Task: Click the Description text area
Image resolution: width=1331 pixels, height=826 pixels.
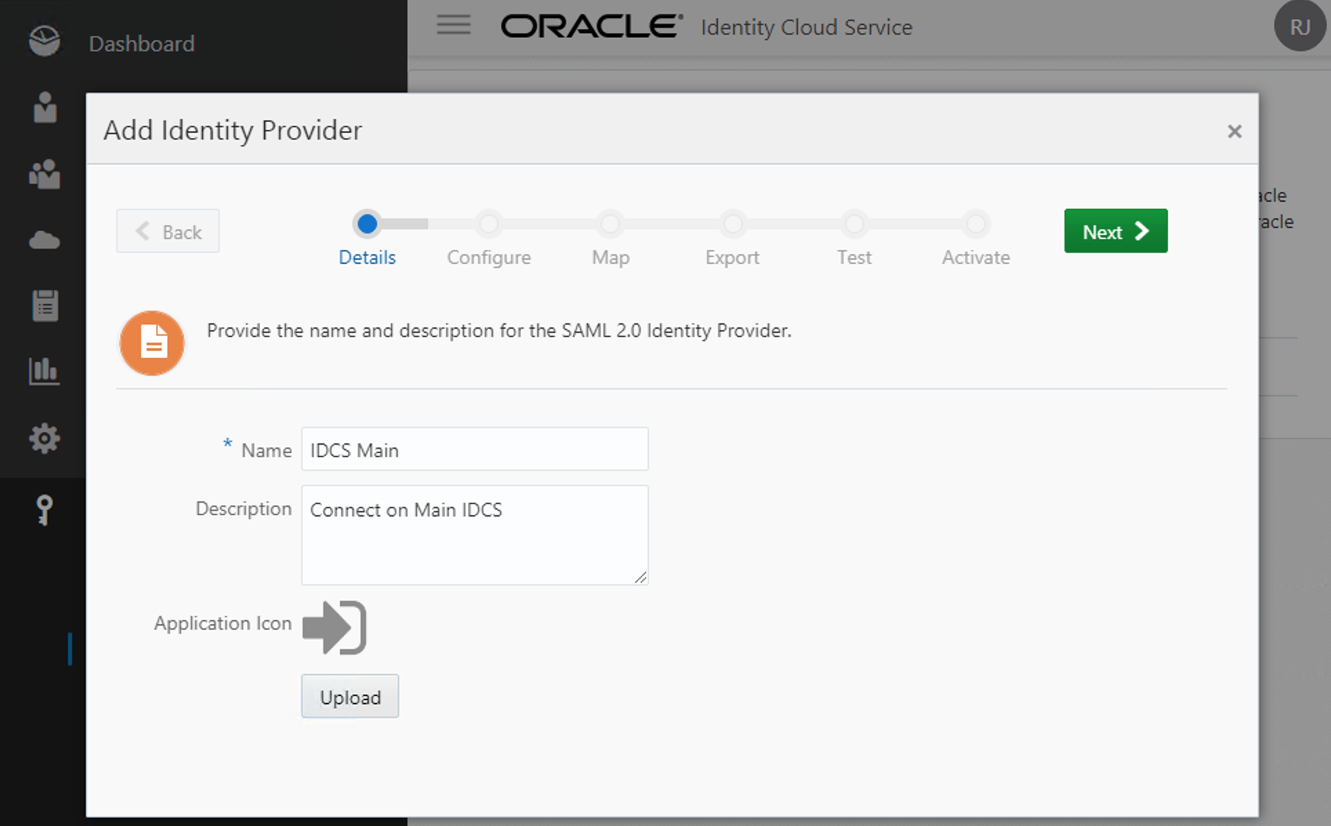Action: click(x=475, y=535)
